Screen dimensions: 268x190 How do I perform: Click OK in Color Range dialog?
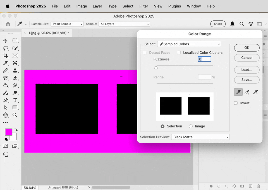[247, 48]
